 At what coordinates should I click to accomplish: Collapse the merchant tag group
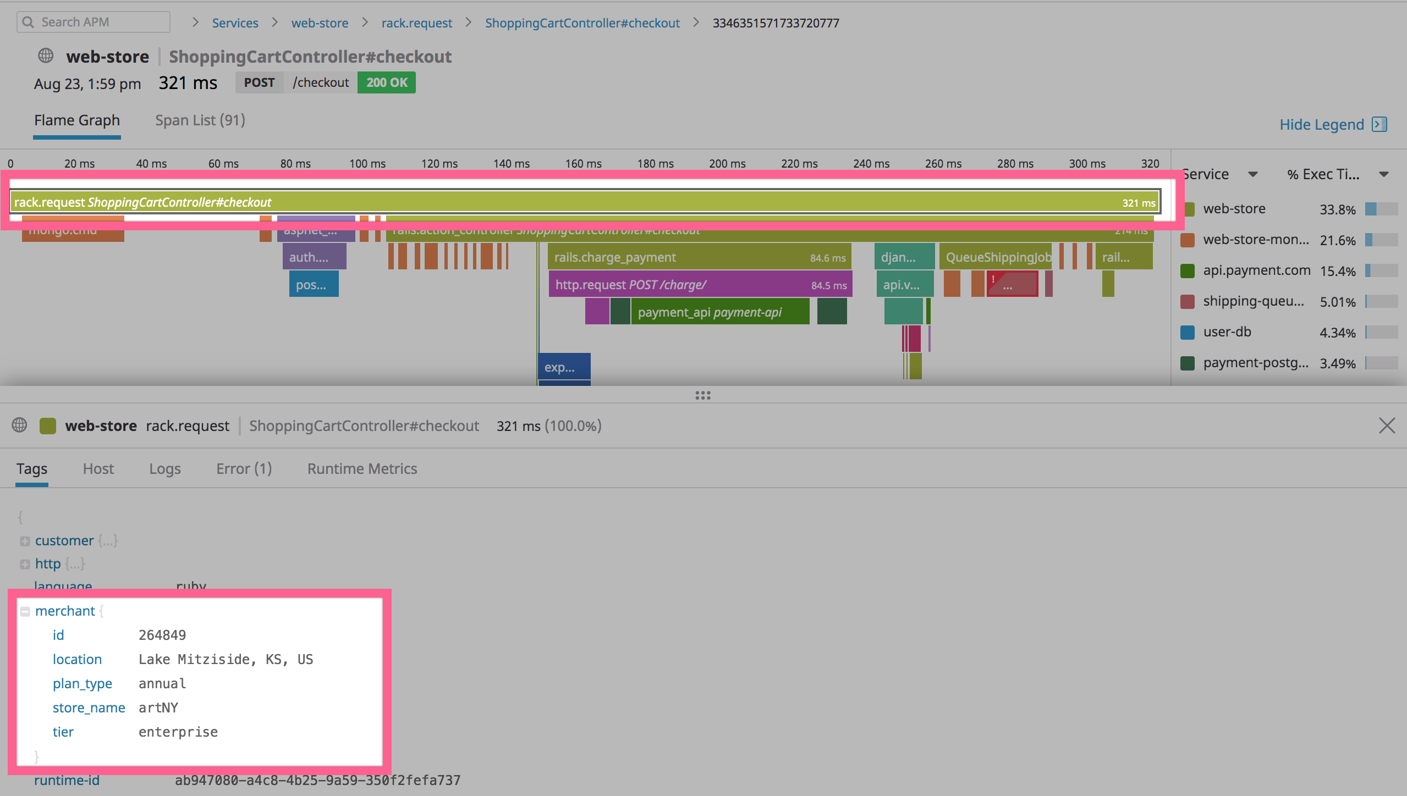click(x=25, y=611)
